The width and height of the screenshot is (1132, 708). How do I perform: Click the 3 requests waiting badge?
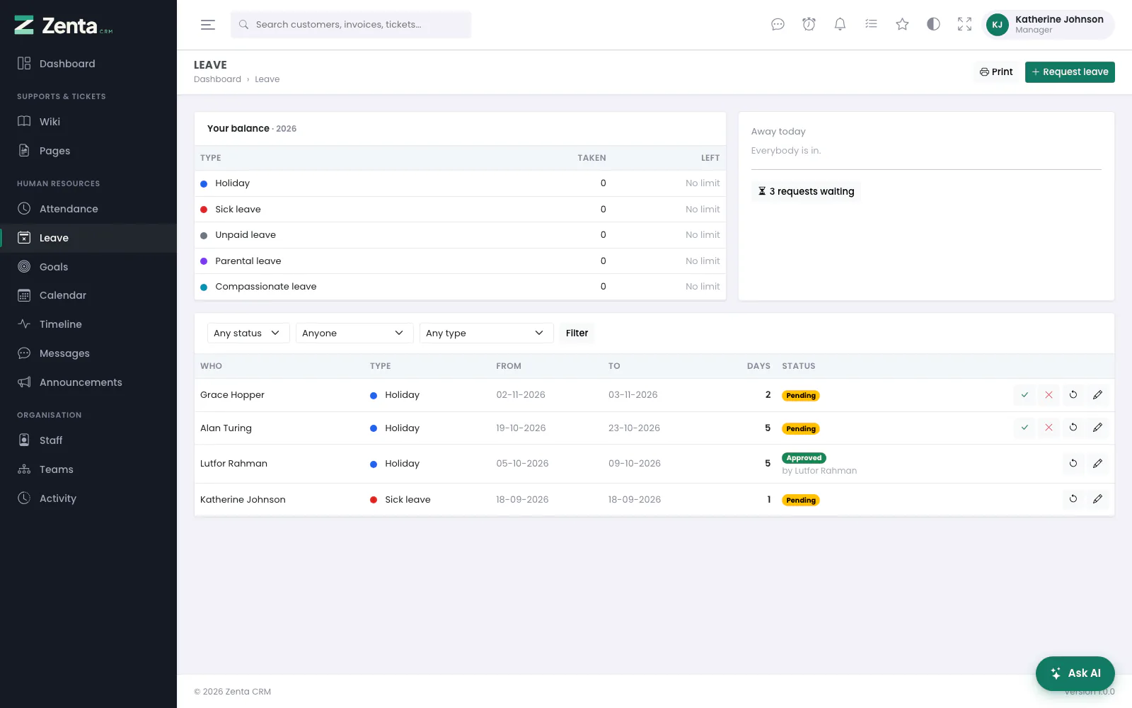click(x=806, y=191)
